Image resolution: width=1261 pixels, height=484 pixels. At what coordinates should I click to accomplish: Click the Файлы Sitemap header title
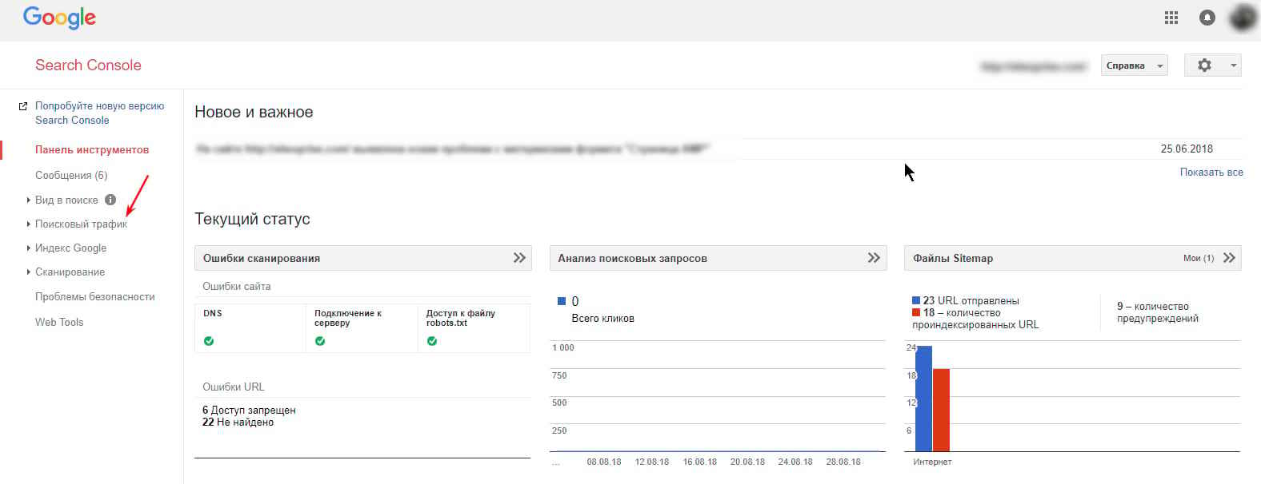point(953,258)
